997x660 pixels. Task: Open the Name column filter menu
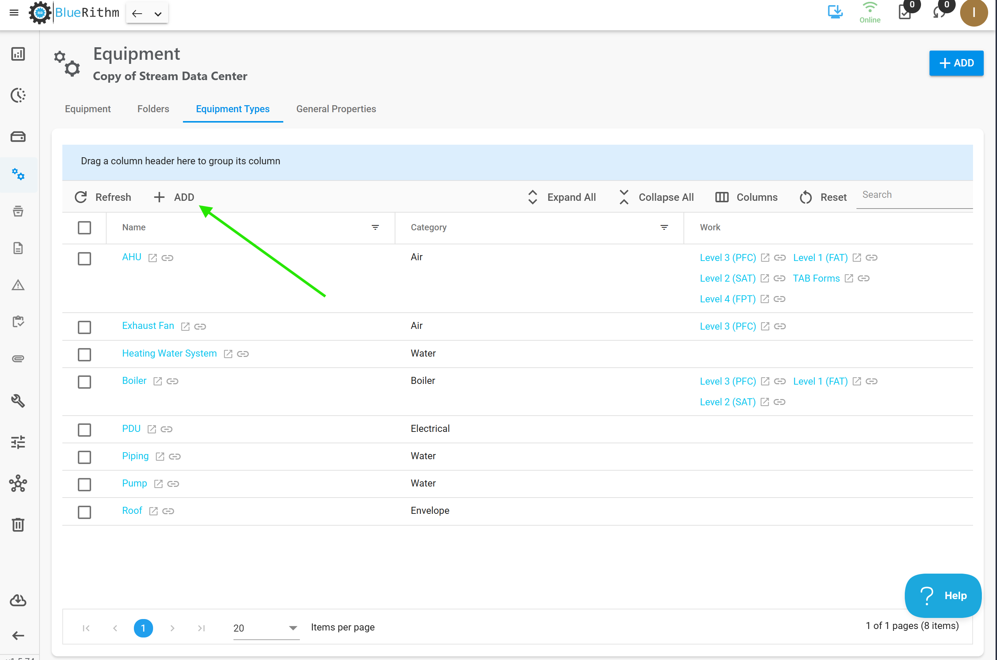click(x=375, y=227)
